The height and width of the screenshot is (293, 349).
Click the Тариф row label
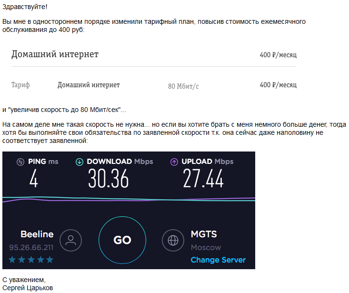point(20,85)
